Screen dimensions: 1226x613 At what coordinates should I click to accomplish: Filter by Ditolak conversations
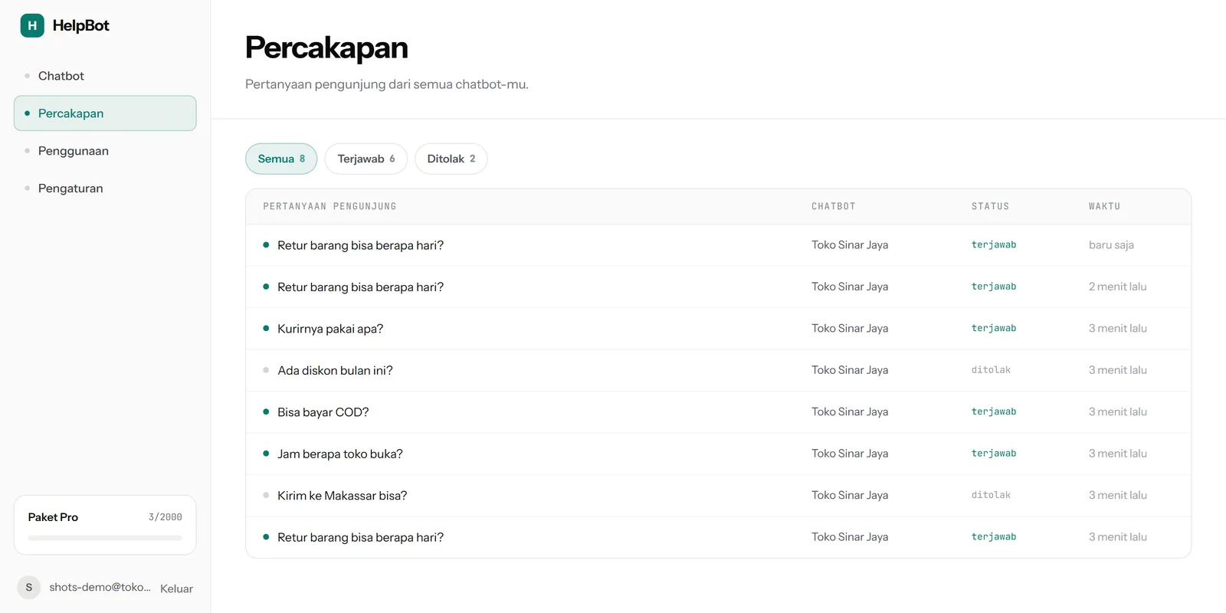pos(451,159)
